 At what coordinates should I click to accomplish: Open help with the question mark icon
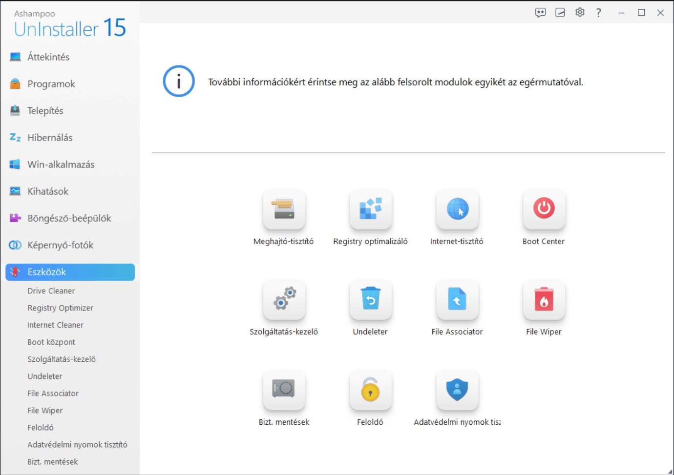(599, 13)
